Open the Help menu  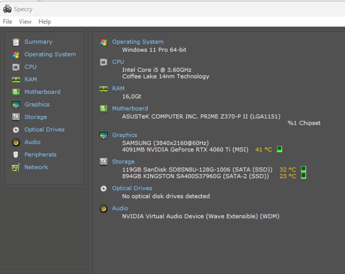[x=45, y=22]
